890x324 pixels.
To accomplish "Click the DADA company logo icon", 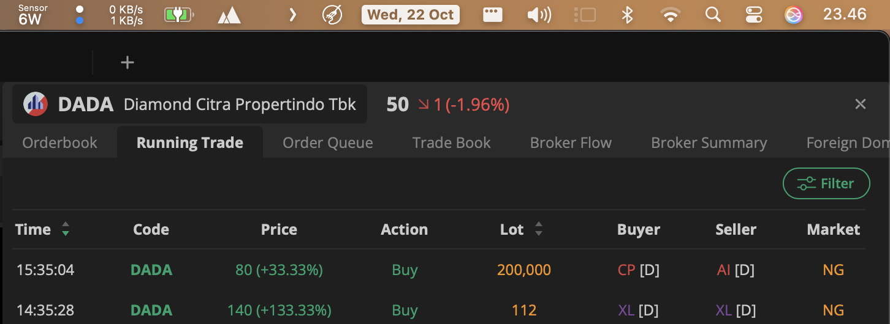I will coord(36,105).
